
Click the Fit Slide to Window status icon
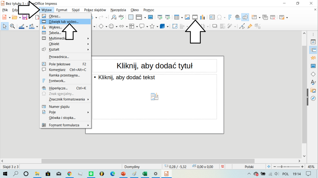point(269,167)
